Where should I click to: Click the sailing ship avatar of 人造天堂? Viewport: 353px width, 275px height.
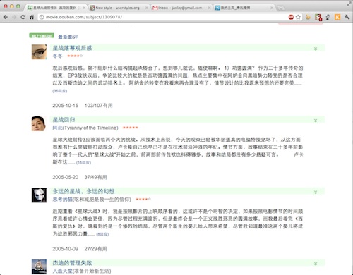click(x=39, y=267)
